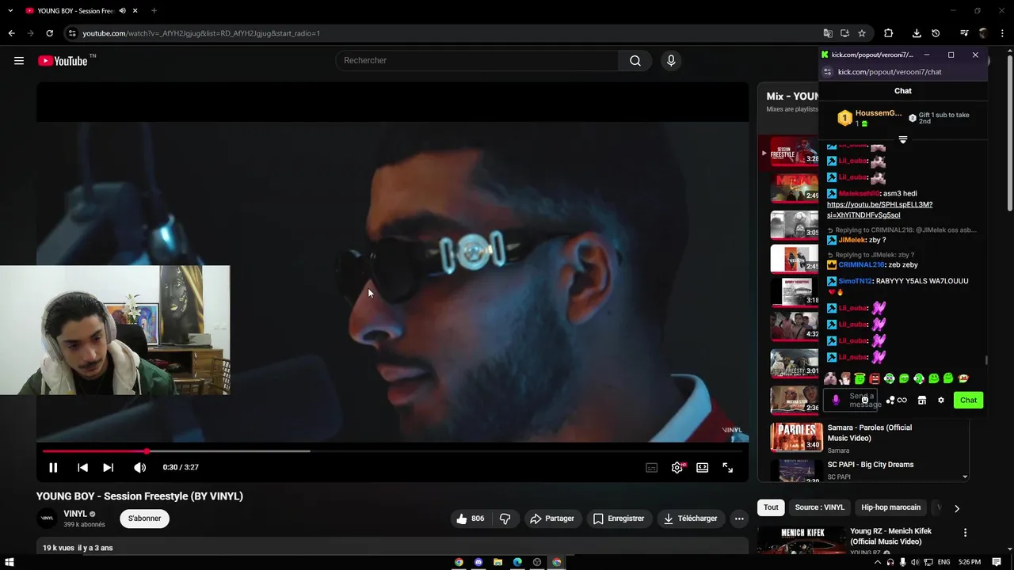Image resolution: width=1014 pixels, height=570 pixels.
Task: Open Kick chat settings gear
Action: pos(941,401)
